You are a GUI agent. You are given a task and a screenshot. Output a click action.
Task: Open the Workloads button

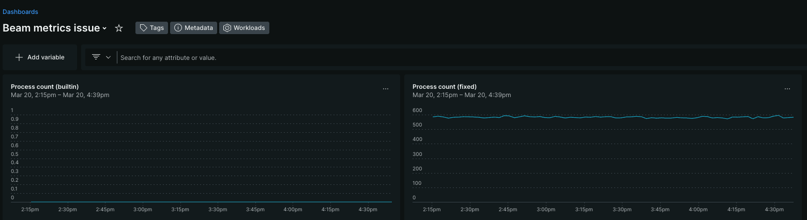(x=244, y=28)
